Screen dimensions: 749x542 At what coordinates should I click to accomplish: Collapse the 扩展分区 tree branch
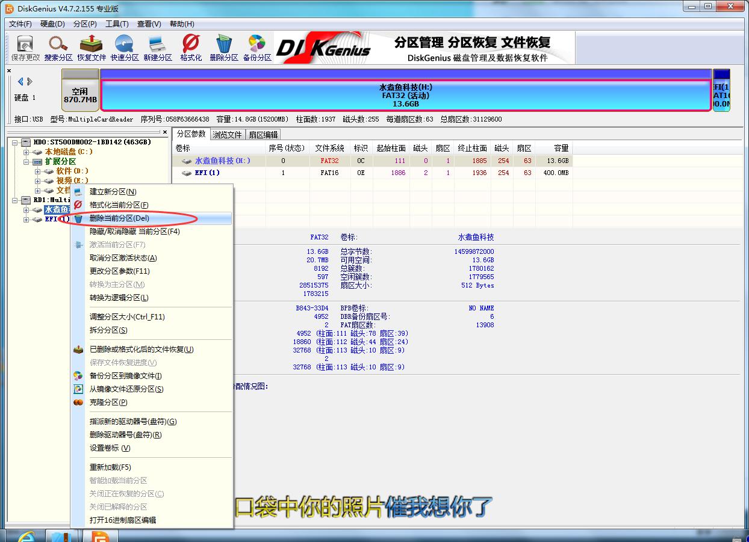click(x=26, y=161)
